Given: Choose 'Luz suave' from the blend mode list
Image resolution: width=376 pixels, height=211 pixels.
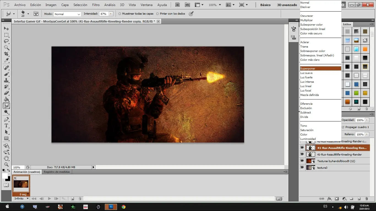Looking at the screenshot, I should click(306, 73).
